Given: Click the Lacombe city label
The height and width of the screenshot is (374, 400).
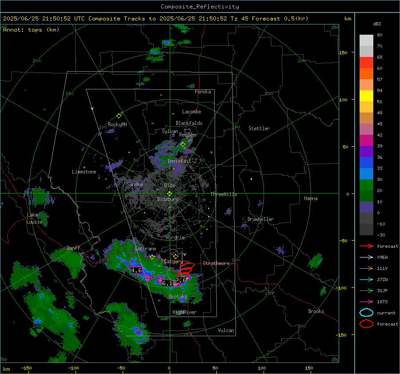Looking at the screenshot, I should coord(192,112).
